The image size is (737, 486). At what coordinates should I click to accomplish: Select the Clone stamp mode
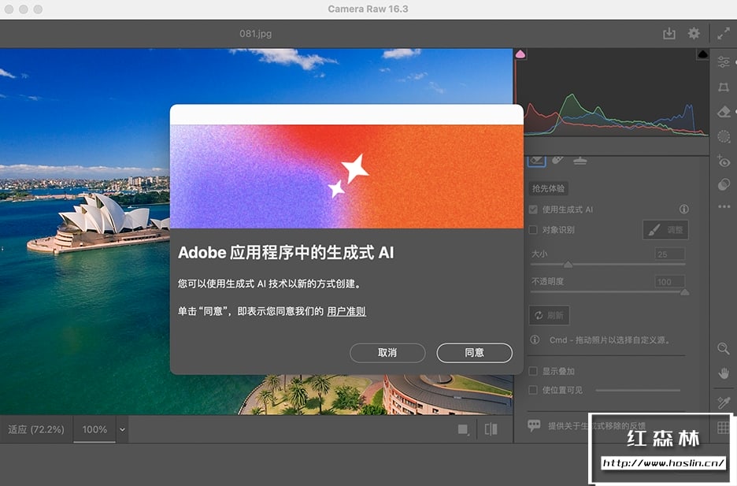tap(580, 161)
